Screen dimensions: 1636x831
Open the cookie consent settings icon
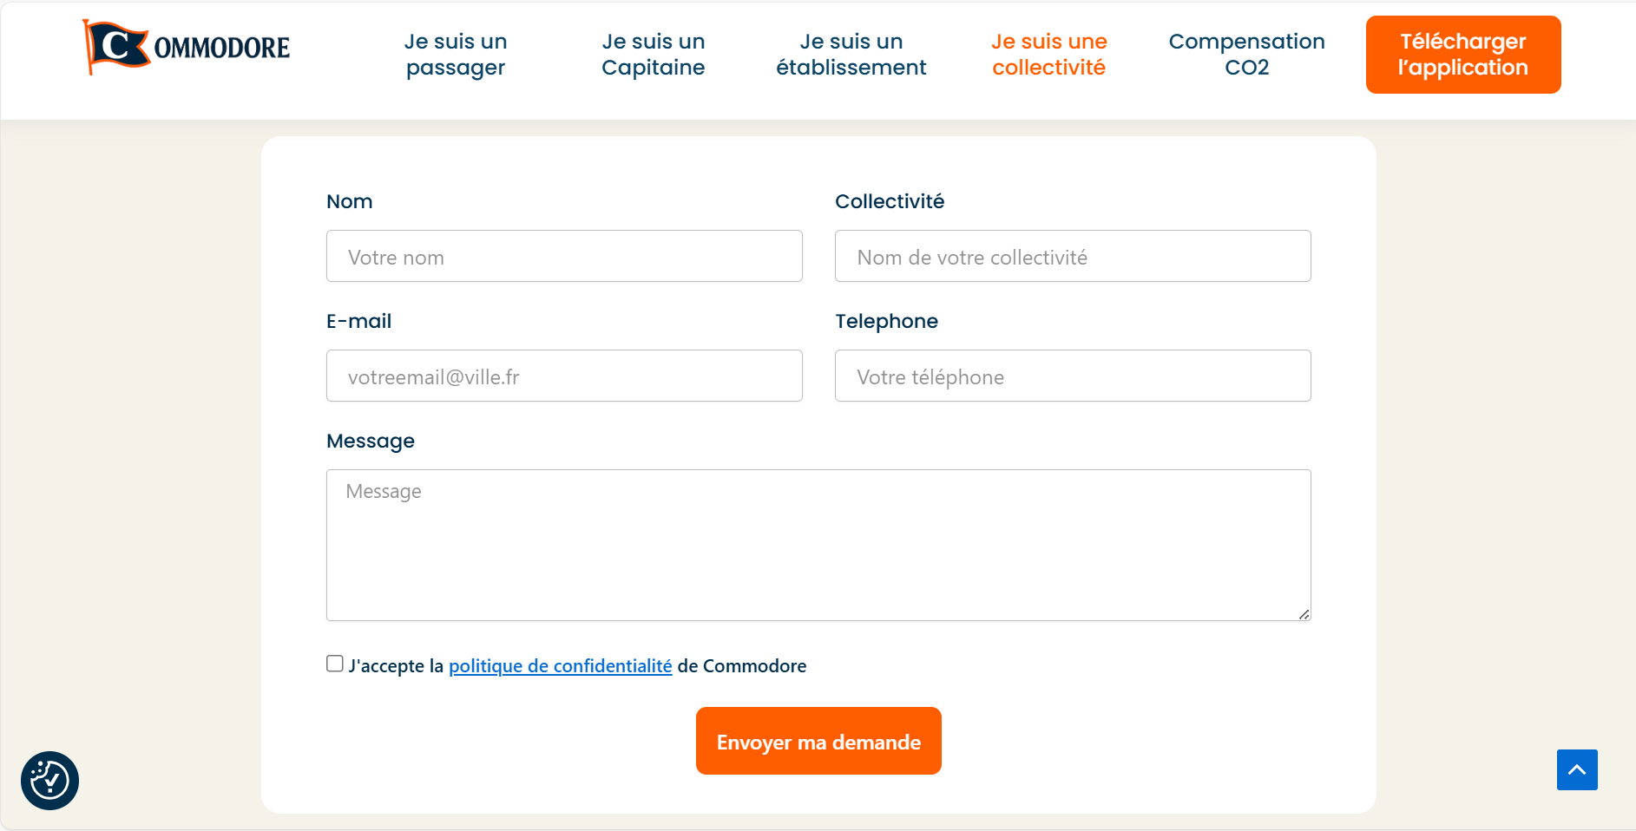(50, 781)
